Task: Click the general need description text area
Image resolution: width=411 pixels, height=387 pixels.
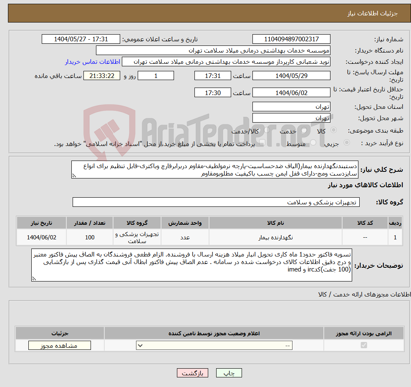Action: pos(214,170)
